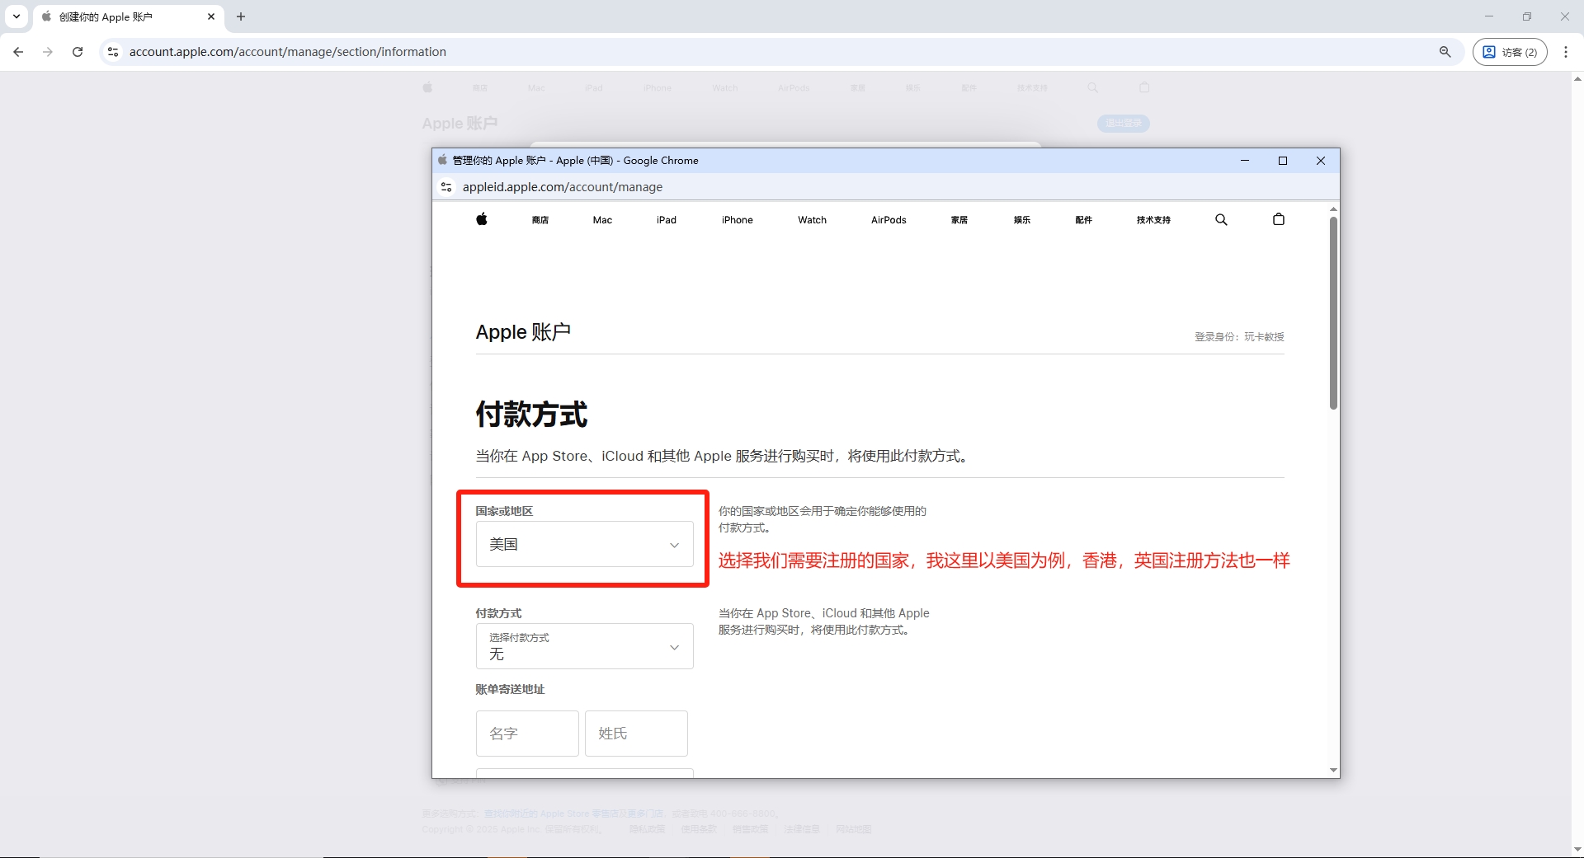Click popup scrollbar down arrow
1584x858 pixels.
click(x=1333, y=771)
